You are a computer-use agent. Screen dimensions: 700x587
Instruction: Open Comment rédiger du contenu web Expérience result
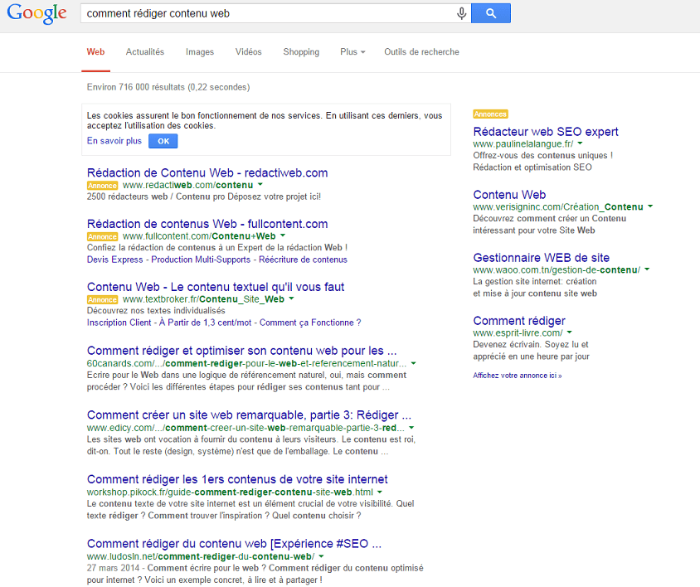pyautogui.click(x=234, y=543)
